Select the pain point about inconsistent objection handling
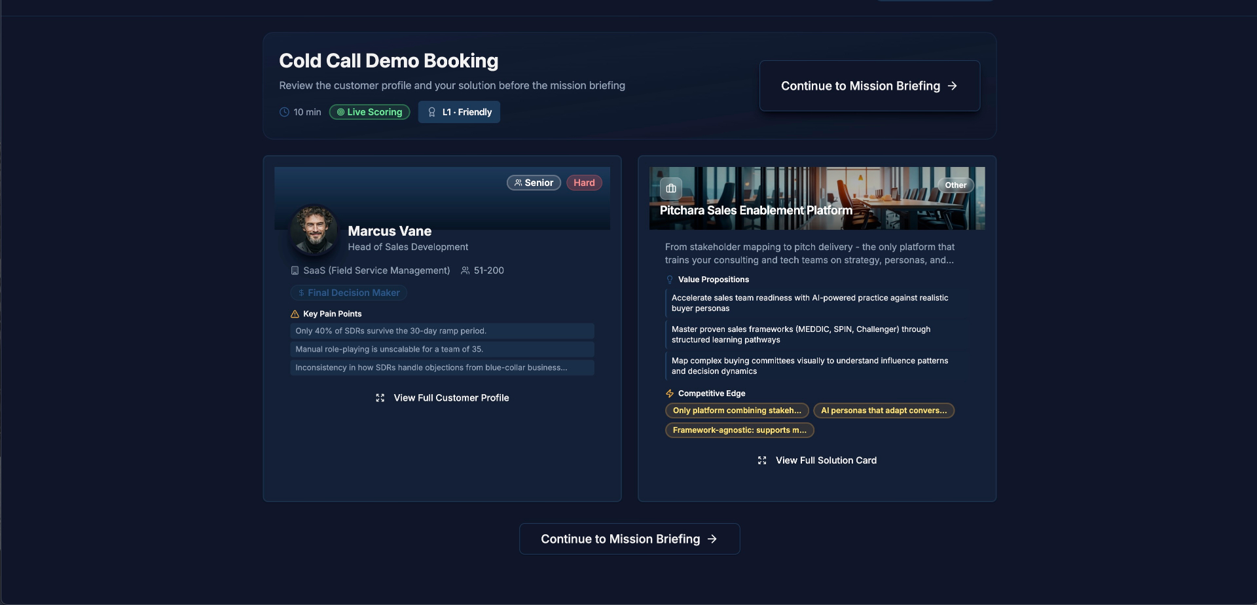 442,367
